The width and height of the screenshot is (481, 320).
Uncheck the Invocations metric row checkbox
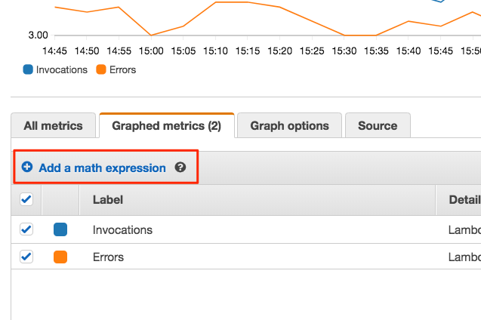coord(26,229)
